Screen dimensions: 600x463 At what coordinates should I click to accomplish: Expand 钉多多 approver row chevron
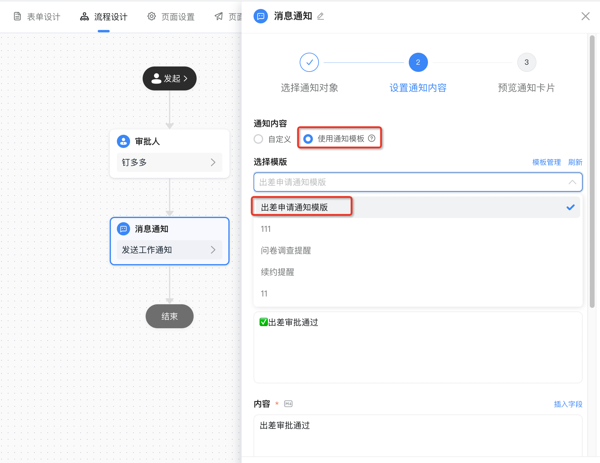213,162
